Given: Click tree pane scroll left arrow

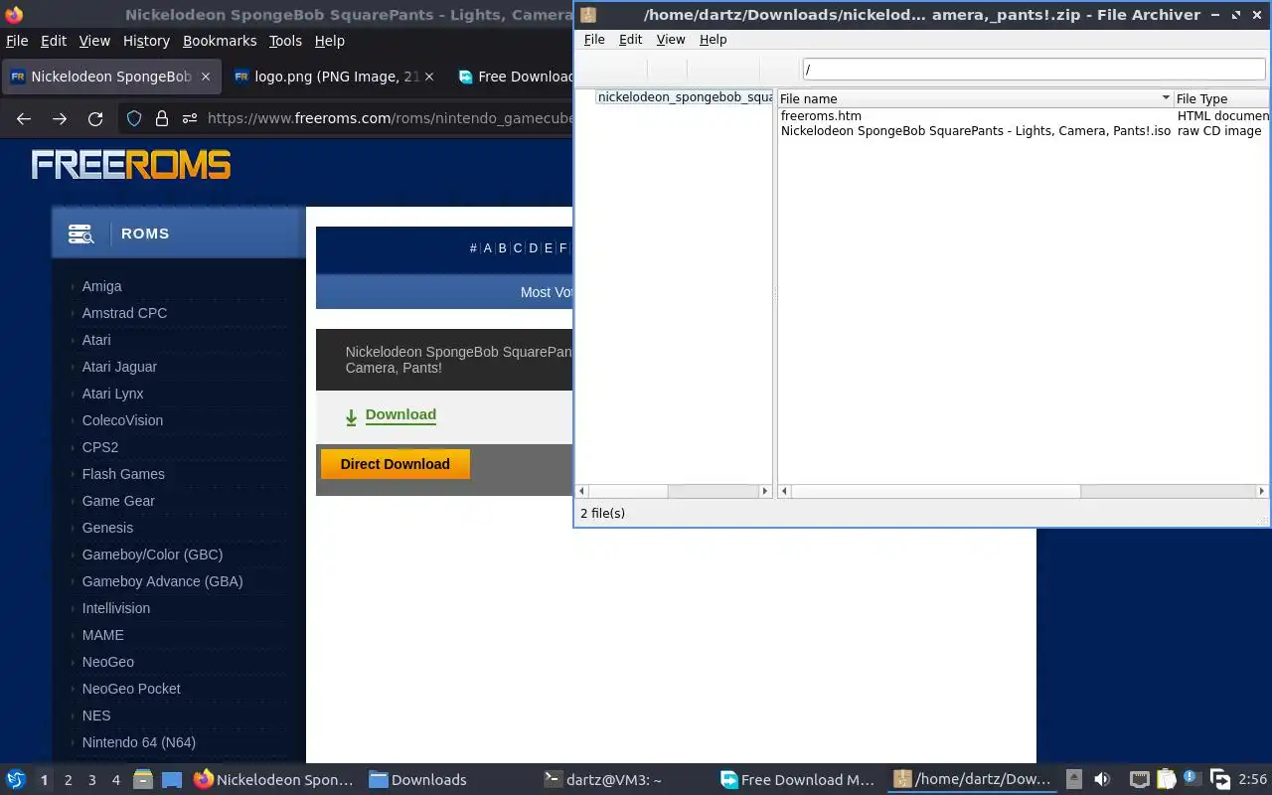Looking at the screenshot, I should coord(582,491).
